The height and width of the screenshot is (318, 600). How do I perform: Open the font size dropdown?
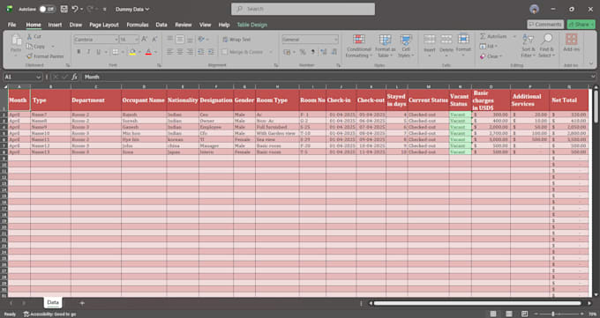pyautogui.click(x=136, y=40)
